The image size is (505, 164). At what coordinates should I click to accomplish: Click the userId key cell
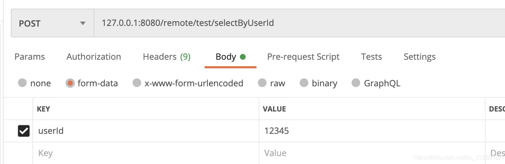point(144,131)
